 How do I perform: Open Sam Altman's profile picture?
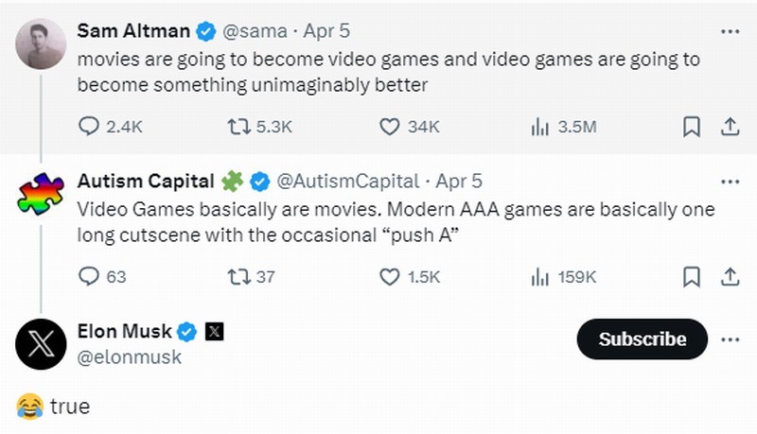[41, 44]
